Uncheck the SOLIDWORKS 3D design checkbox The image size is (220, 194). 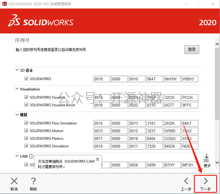(26, 78)
